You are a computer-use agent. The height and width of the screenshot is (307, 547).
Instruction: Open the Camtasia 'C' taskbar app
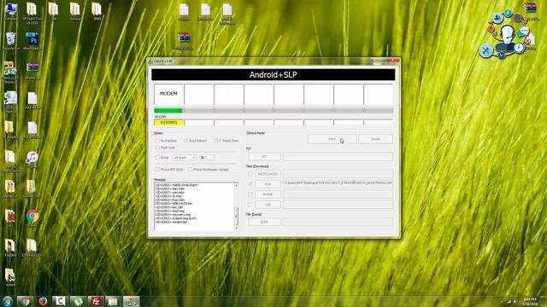click(x=60, y=301)
